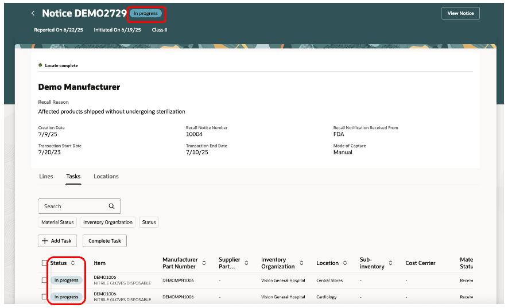
Task: Sort by Sub-inventory column arrows
Action: click(391, 263)
